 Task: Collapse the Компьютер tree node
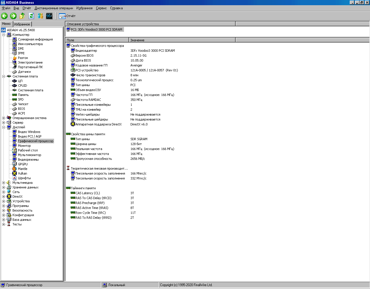click(4, 35)
